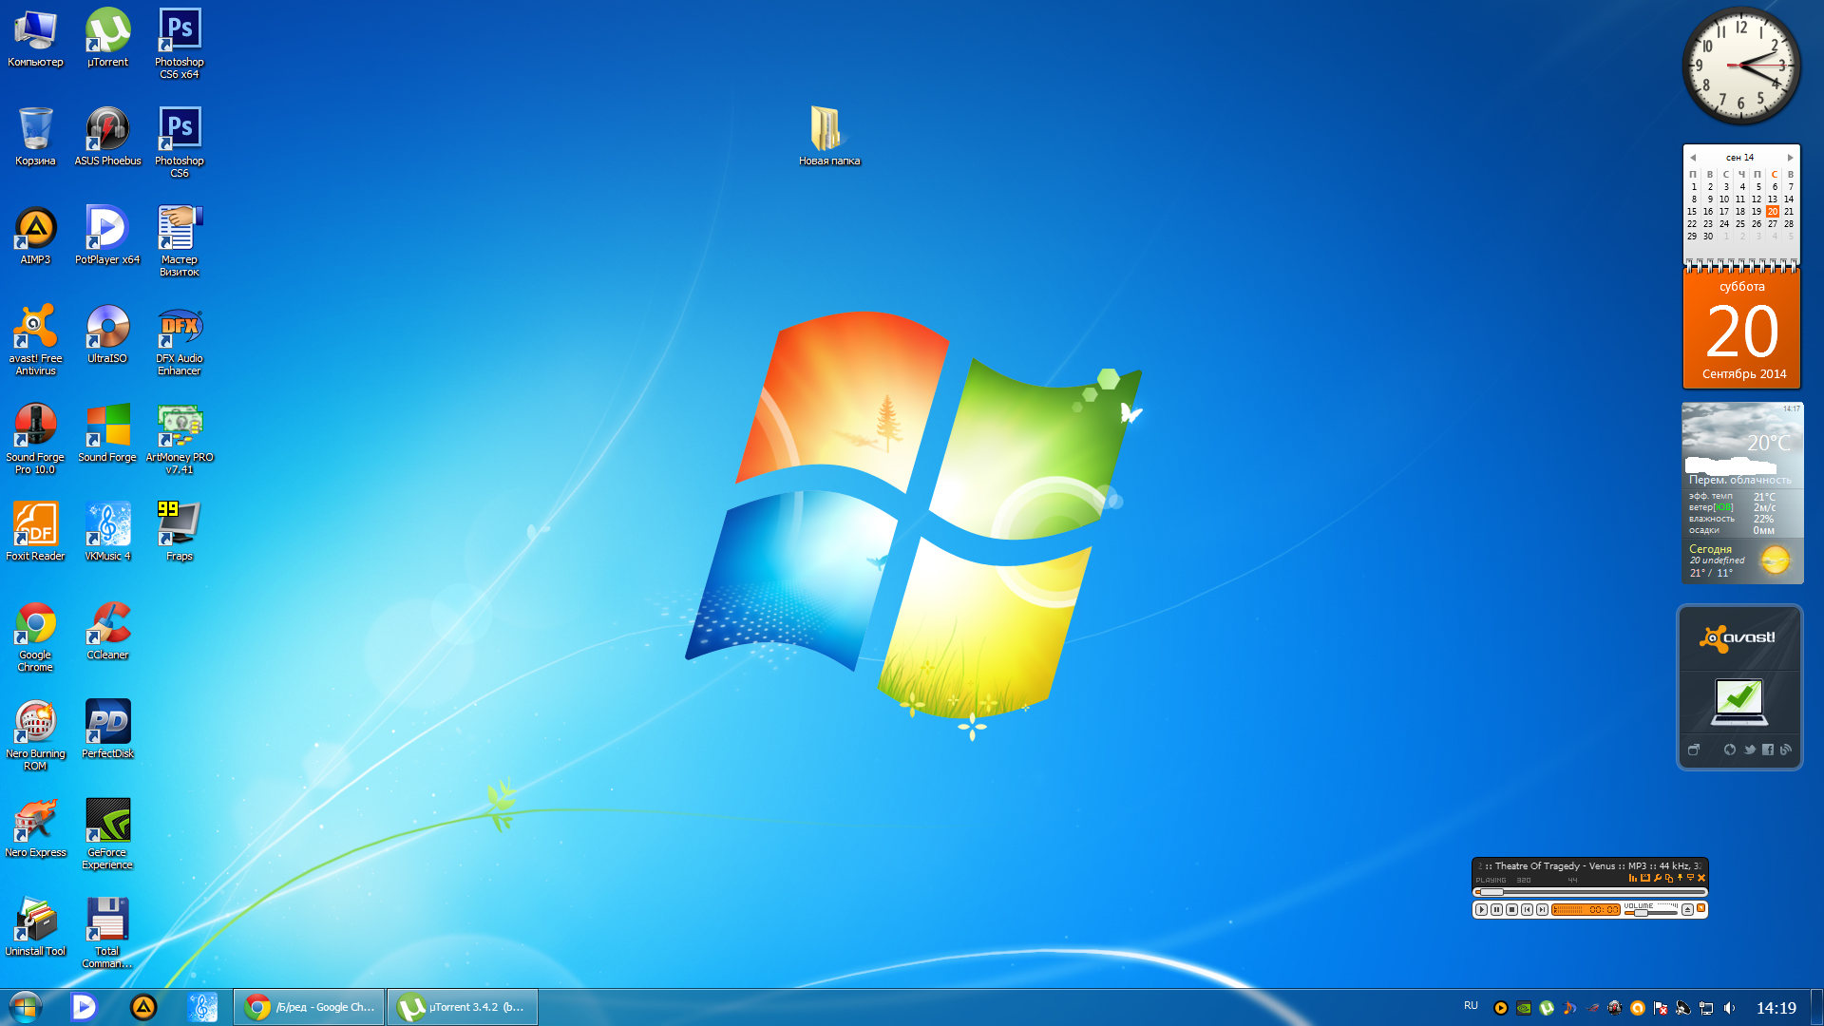Image resolution: width=1824 pixels, height=1026 pixels.
Task: Go to previous month in calendar gadget
Action: (x=1693, y=158)
